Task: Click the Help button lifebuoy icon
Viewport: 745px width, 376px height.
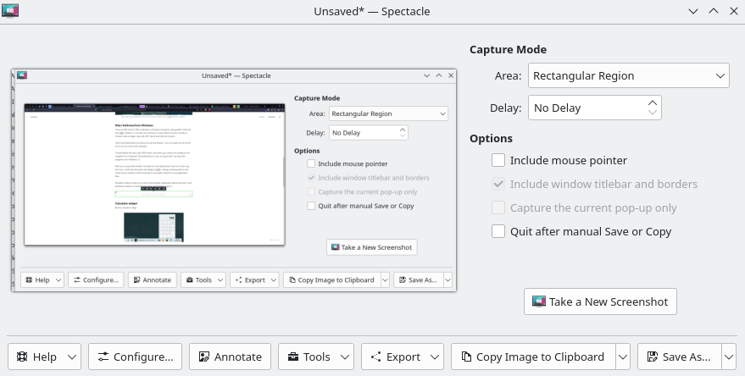Action: 22,357
